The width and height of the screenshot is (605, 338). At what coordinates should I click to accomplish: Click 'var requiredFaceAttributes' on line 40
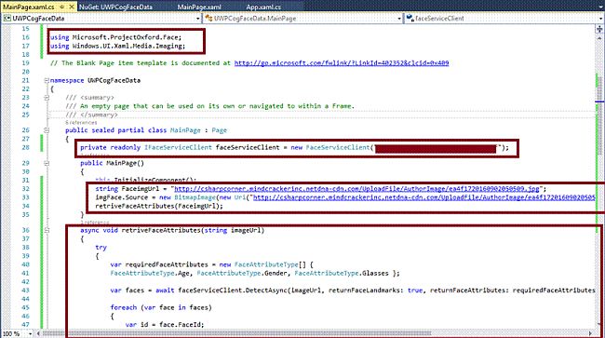click(x=159, y=264)
